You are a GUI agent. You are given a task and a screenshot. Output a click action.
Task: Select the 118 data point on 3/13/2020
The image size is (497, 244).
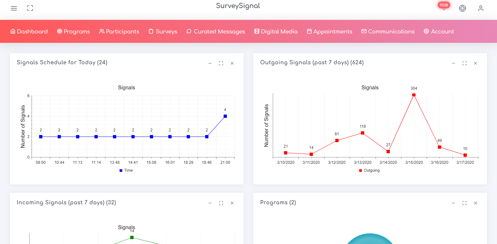pos(363,133)
